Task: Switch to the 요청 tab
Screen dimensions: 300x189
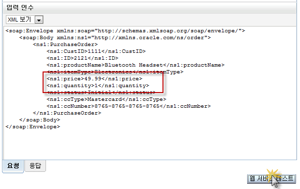Action: (13, 166)
